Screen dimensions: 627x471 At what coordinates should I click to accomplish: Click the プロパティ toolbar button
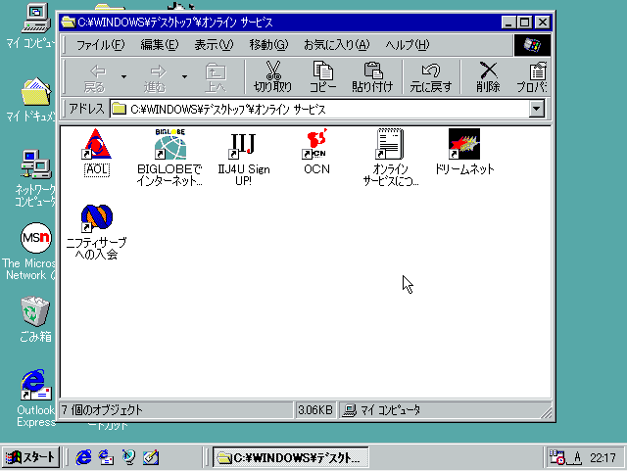(x=533, y=76)
